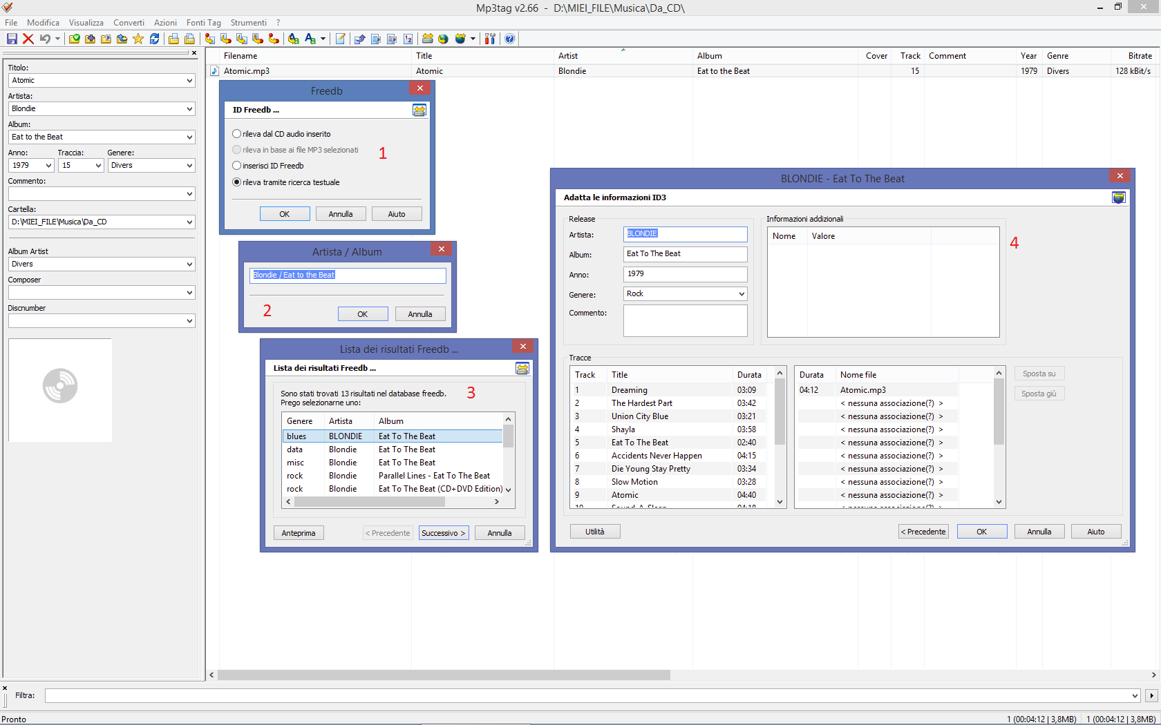The image size is (1161, 725).
Task: Undo the last change via toolbar arrow
Action: 45,39
